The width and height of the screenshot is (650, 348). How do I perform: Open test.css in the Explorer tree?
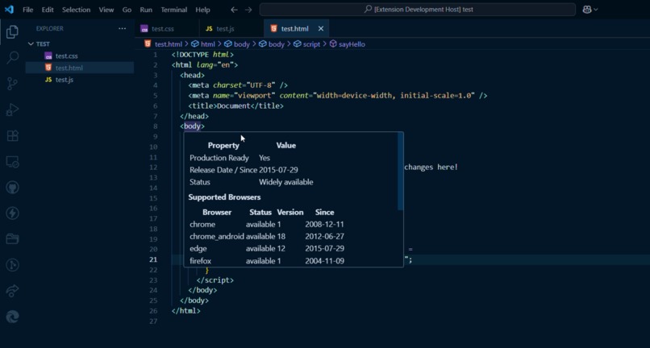(80, 56)
